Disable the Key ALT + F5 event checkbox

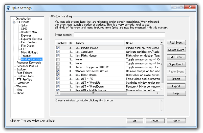[58, 79]
